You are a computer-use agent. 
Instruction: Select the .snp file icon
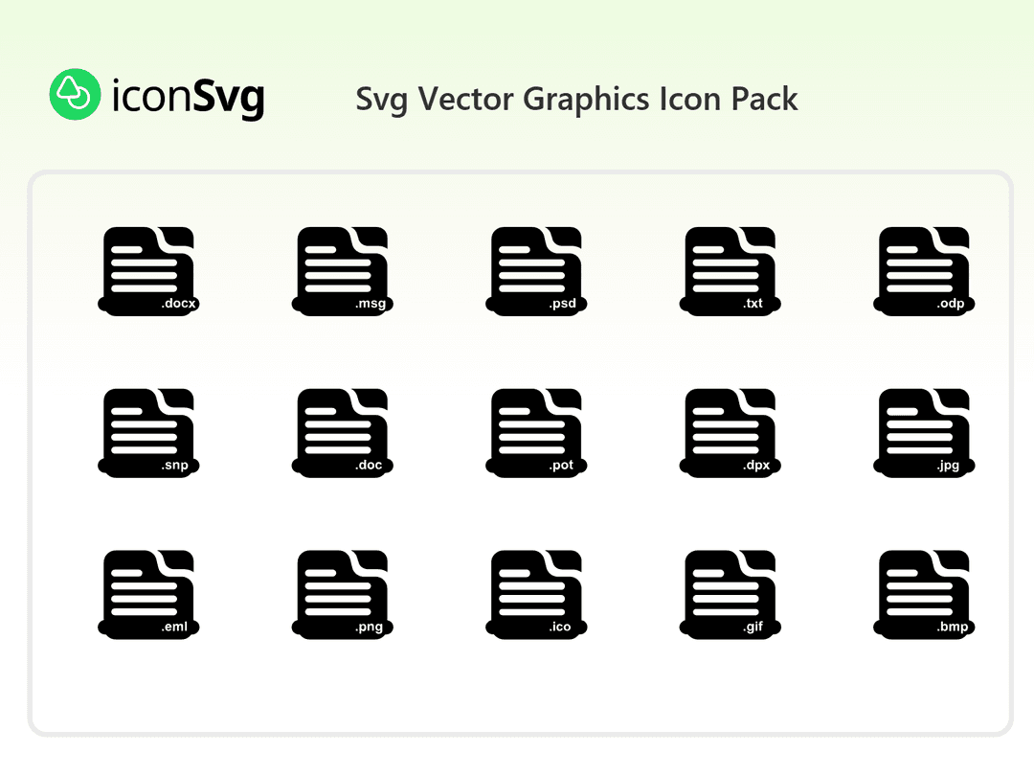148,431
